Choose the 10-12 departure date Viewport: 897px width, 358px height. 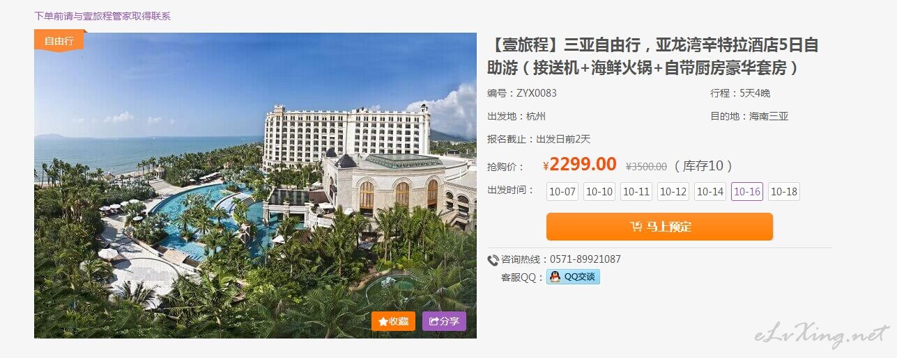click(x=673, y=192)
